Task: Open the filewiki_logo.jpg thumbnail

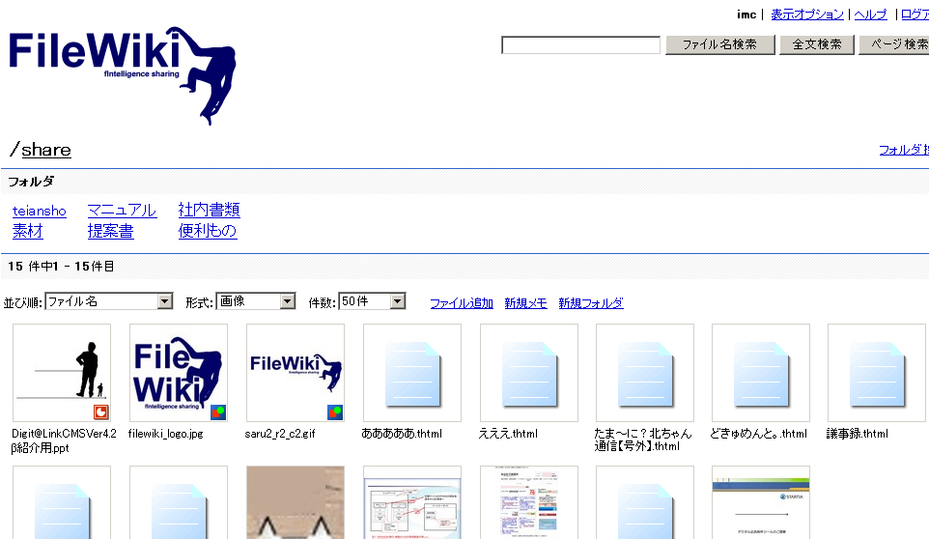Action: 179,373
